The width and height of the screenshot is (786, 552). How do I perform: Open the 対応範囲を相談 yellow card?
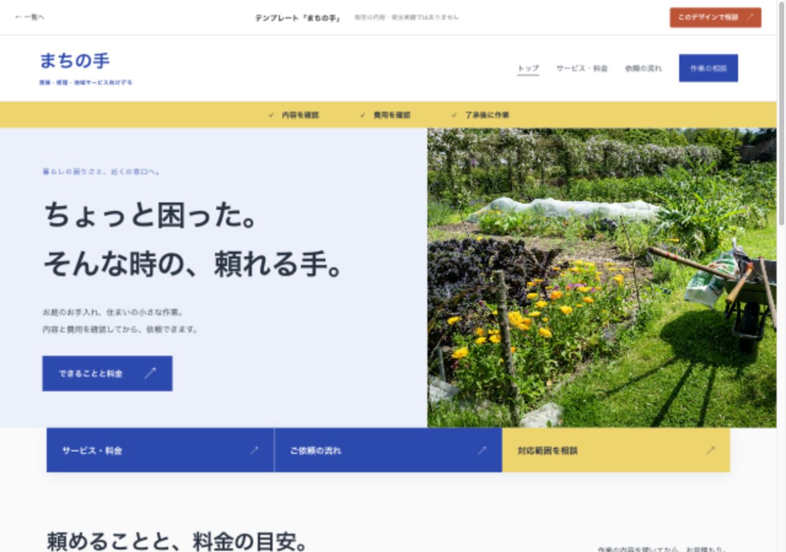point(616,450)
